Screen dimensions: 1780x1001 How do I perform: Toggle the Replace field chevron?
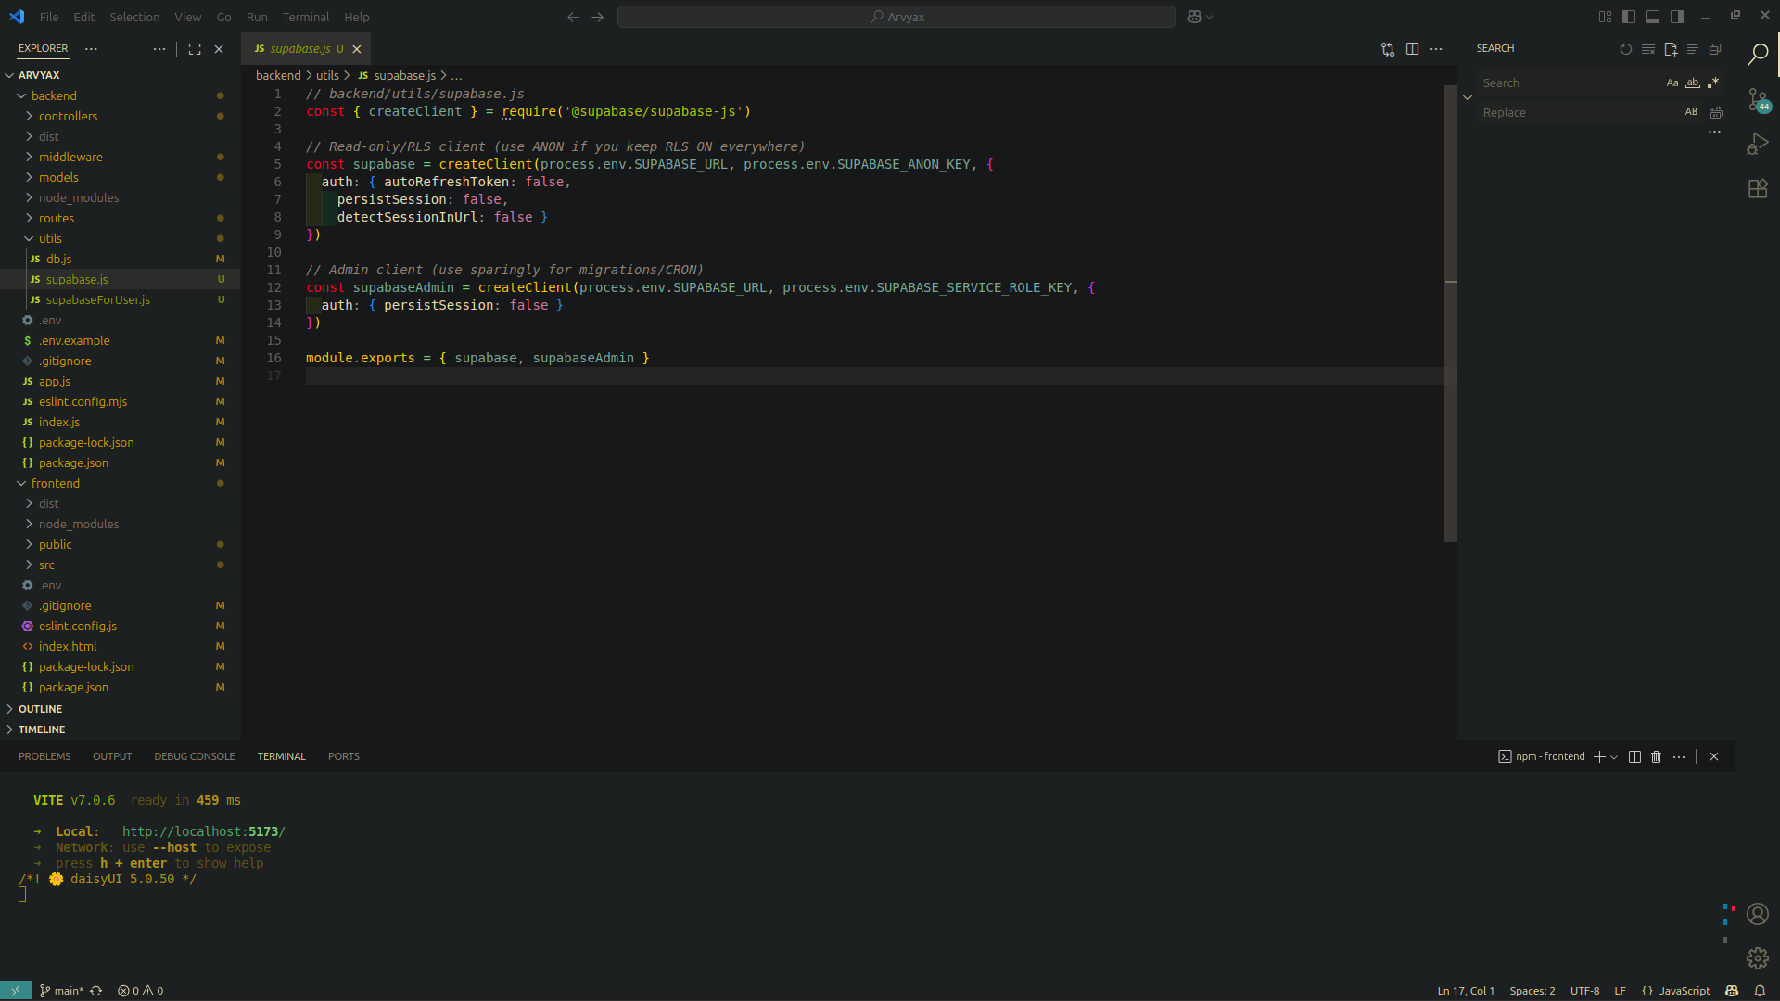coord(1468,97)
